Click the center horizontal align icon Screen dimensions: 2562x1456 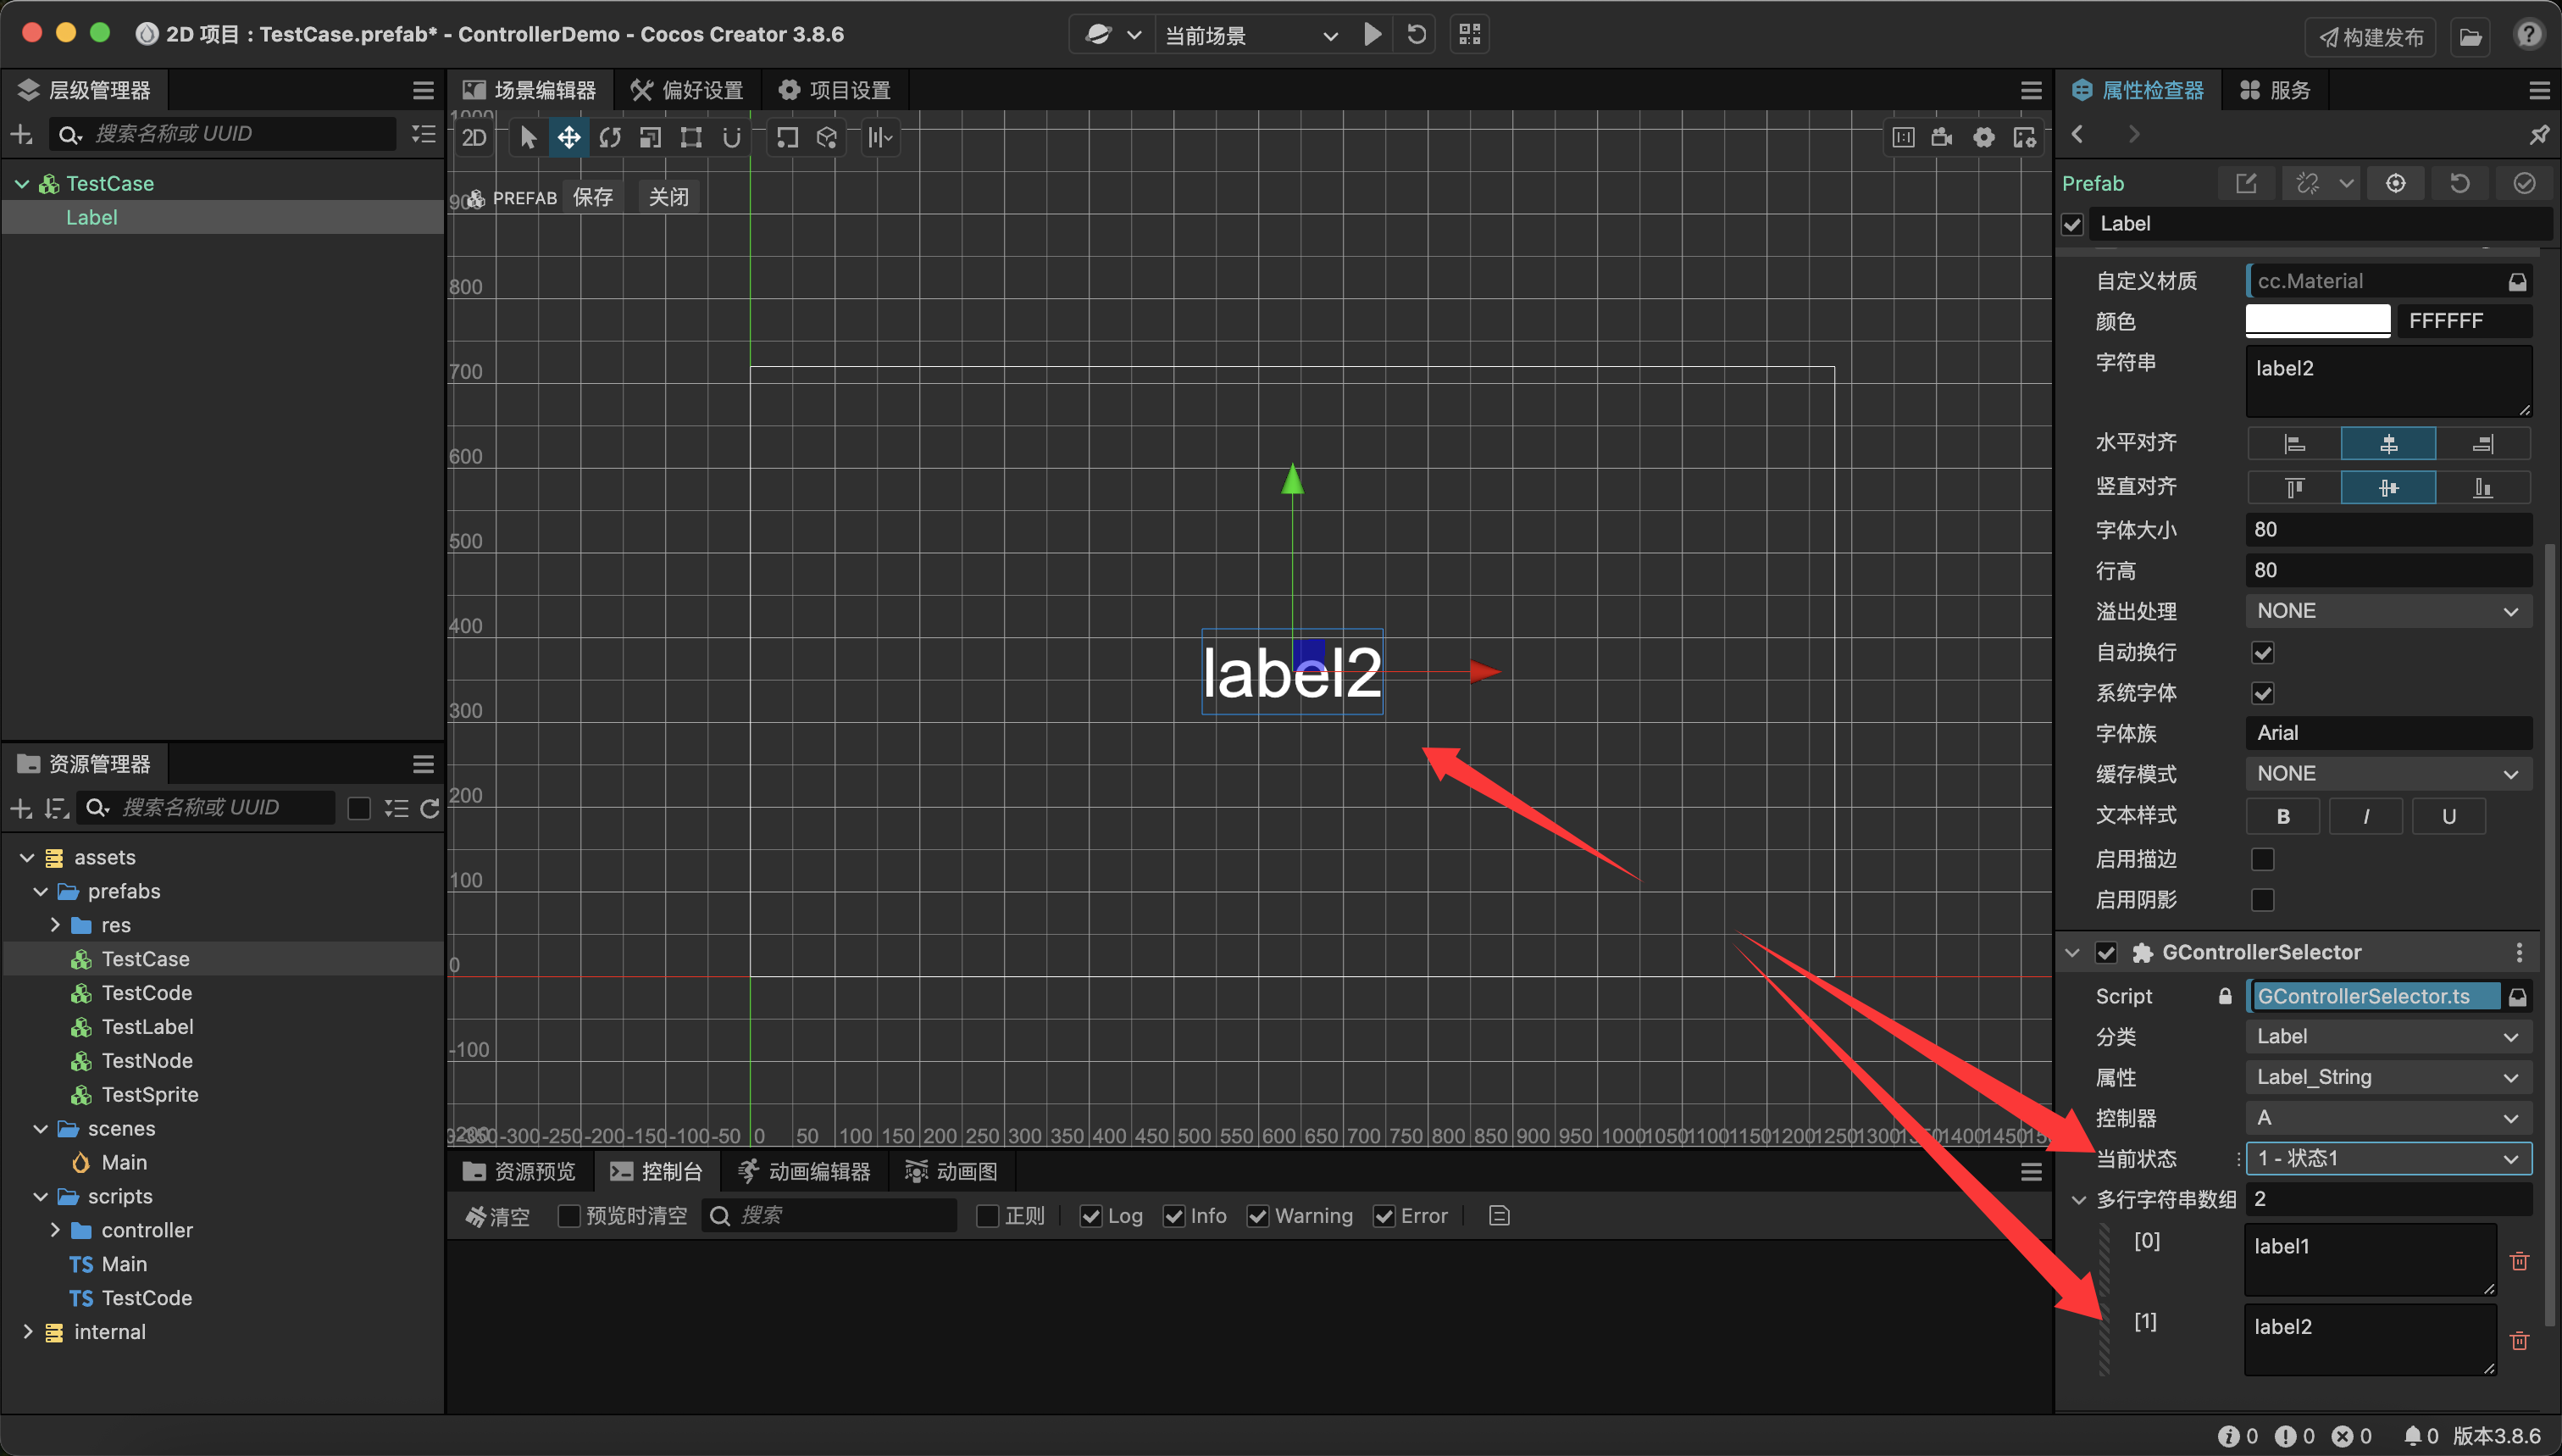[2388, 443]
